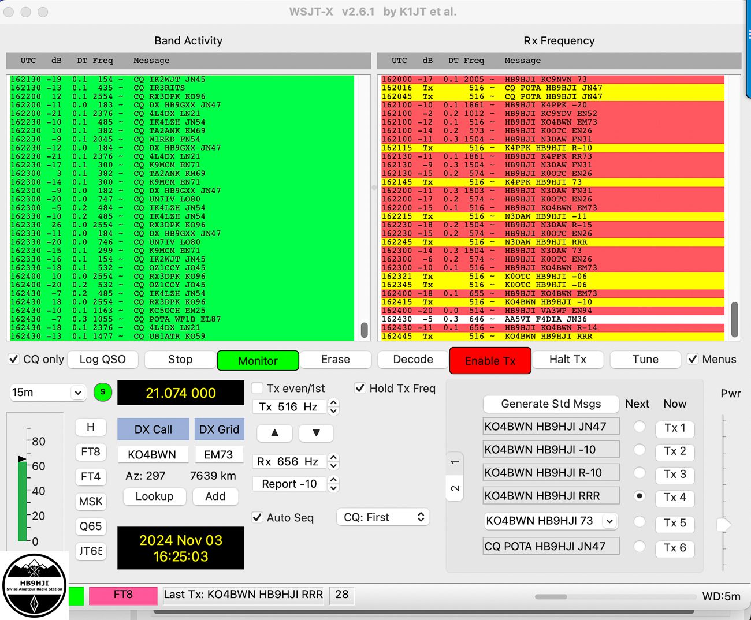Click Generate Std Msgs button
The height and width of the screenshot is (620, 751).
(551, 404)
